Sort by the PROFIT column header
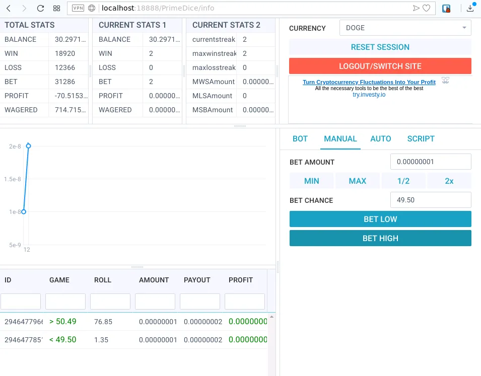The image size is (481, 376). click(241, 280)
